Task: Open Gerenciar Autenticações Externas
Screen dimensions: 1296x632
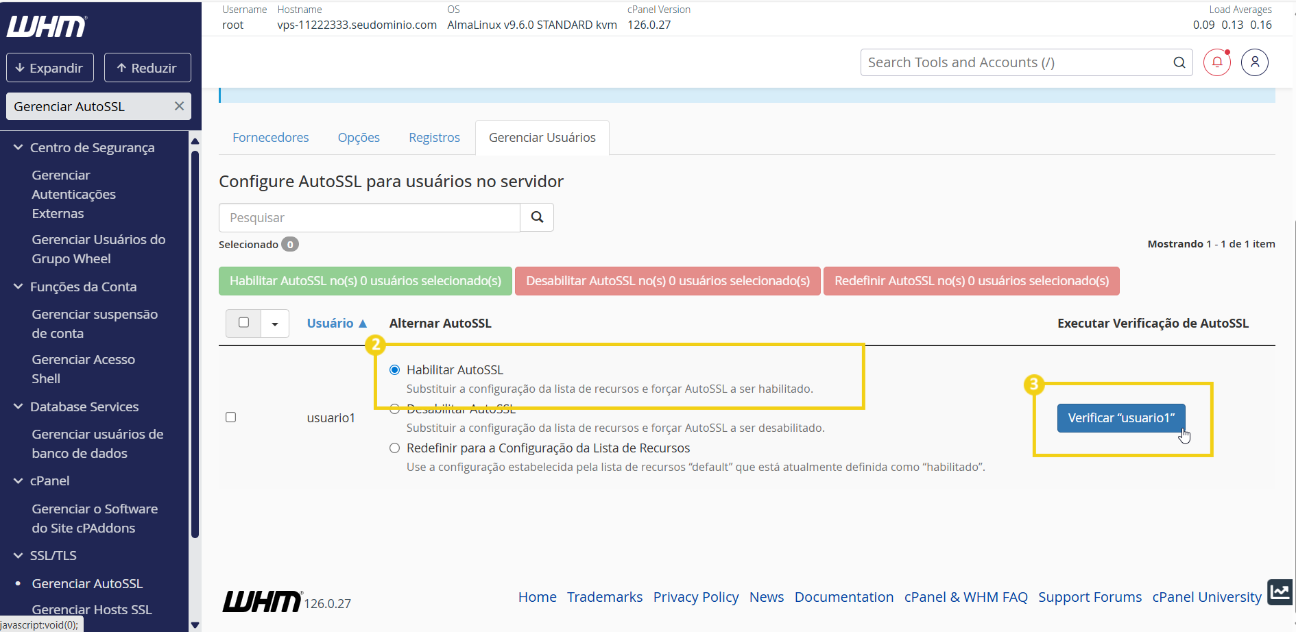Action: (73, 194)
